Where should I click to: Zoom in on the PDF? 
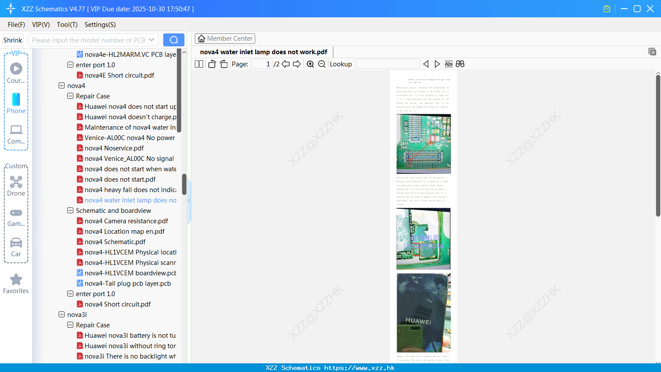coord(310,64)
